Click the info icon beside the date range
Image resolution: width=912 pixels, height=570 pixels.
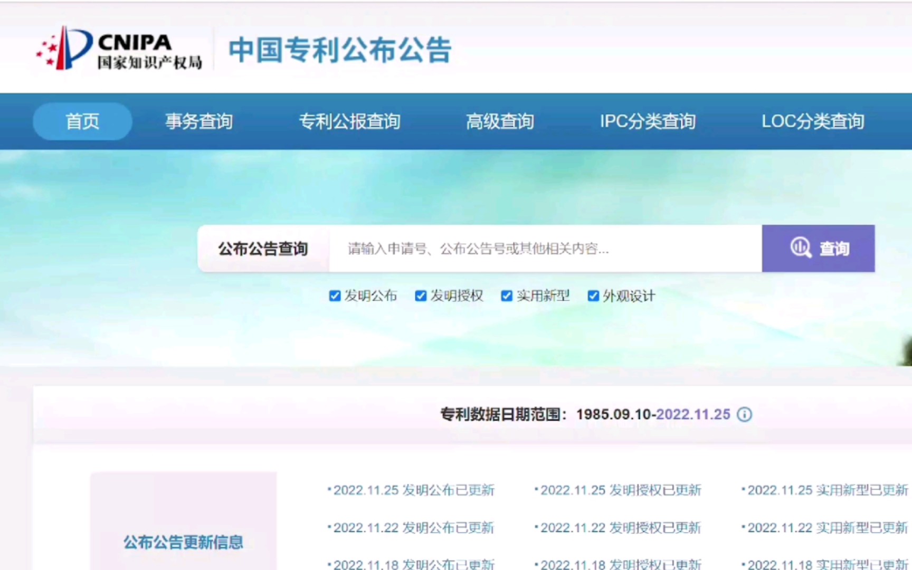pyautogui.click(x=744, y=414)
